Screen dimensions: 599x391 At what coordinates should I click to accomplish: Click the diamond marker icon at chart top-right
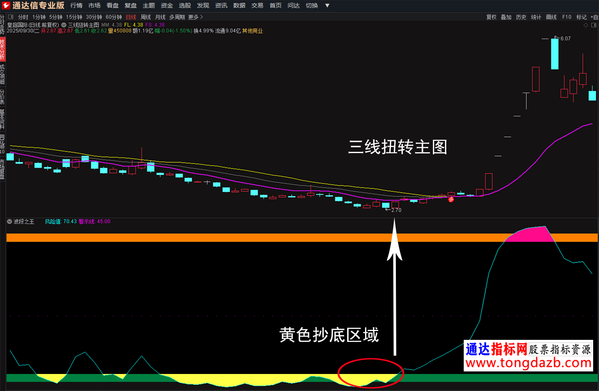pyautogui.click(x=586, y=25)
